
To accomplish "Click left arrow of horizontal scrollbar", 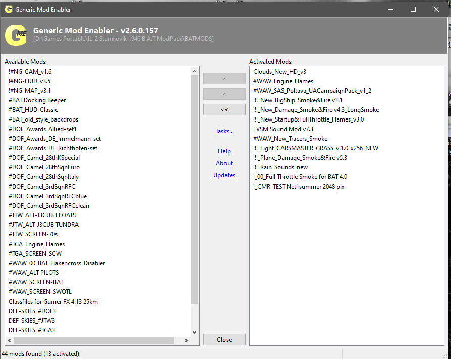I will [10, 341].
